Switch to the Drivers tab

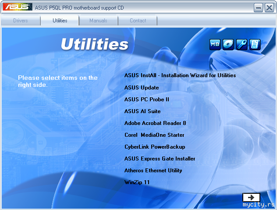pos(21,21)
